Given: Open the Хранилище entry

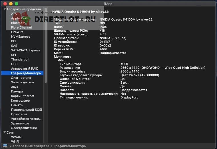Looking at the screenshot, I should (x=20, y=123).
